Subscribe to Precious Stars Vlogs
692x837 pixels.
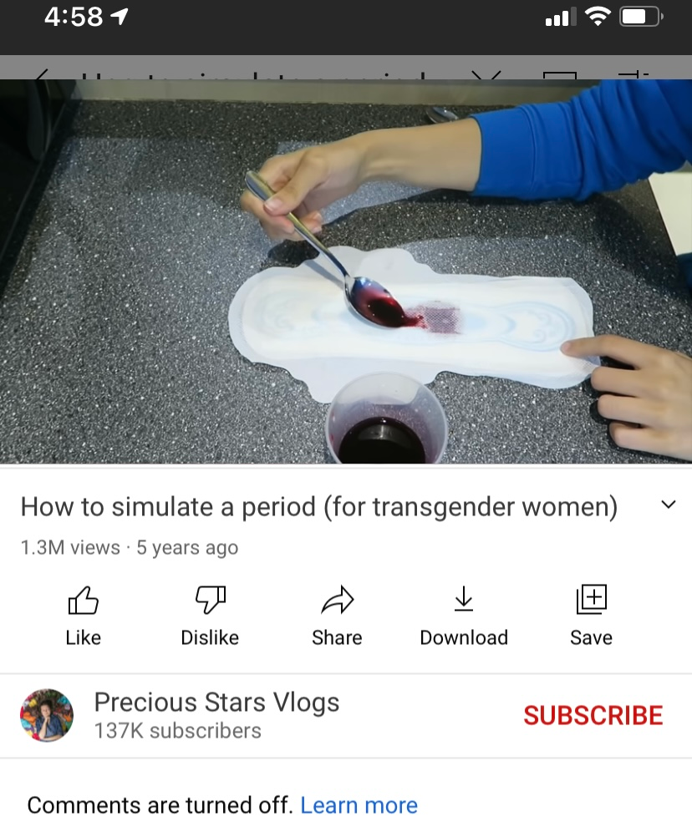tap(593, 715)
